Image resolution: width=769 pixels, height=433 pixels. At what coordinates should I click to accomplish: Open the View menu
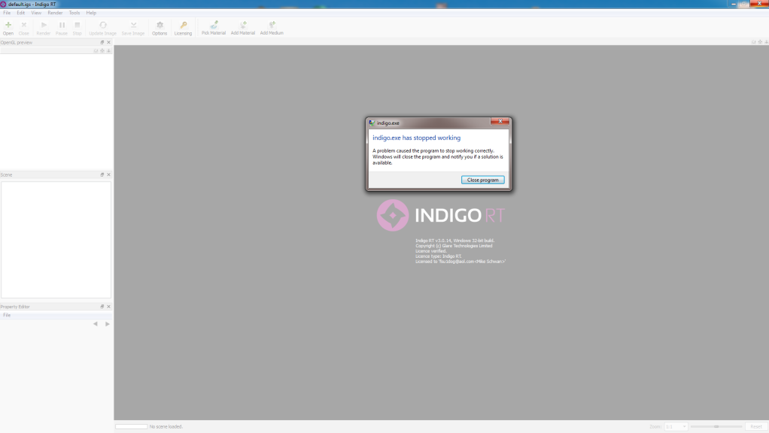point(36,13)
